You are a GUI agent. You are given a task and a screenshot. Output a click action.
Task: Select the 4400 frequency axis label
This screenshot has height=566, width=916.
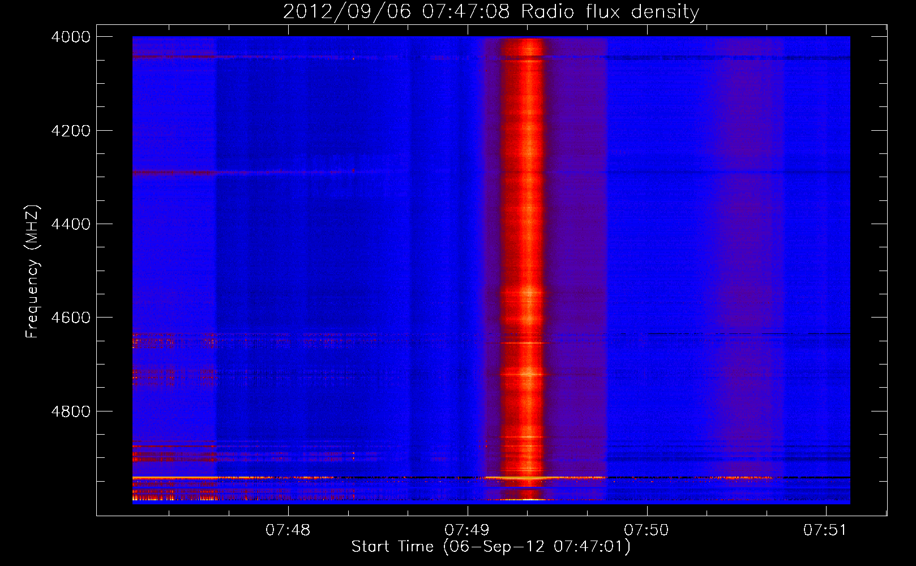(x=71, y=224)
